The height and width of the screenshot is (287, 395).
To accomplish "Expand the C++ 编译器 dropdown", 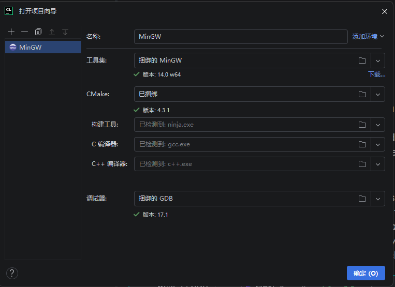I will click(x=377, y=164).
